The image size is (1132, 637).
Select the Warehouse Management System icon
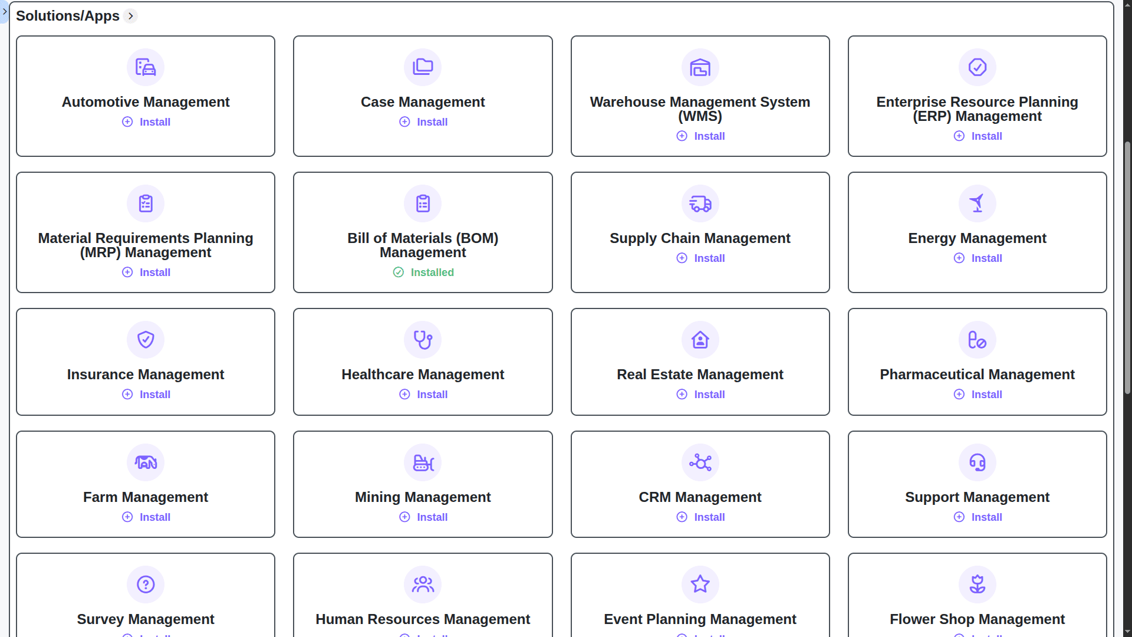pos(700,67)
